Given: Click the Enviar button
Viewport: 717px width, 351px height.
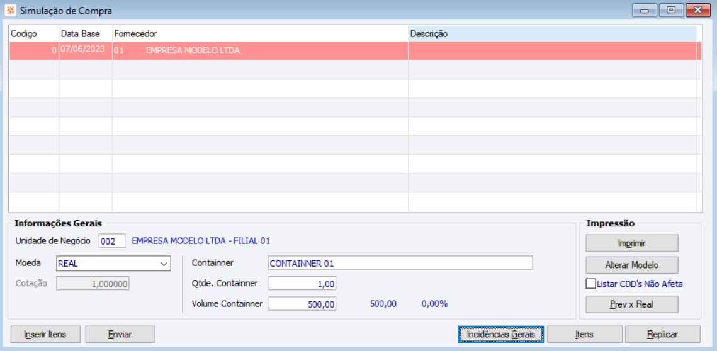Looking at the screenshot, I should pyautogui.click(x=120, y=334).
